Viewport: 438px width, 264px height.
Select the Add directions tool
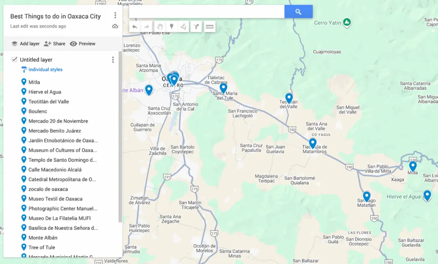click(x=196, y=27)
